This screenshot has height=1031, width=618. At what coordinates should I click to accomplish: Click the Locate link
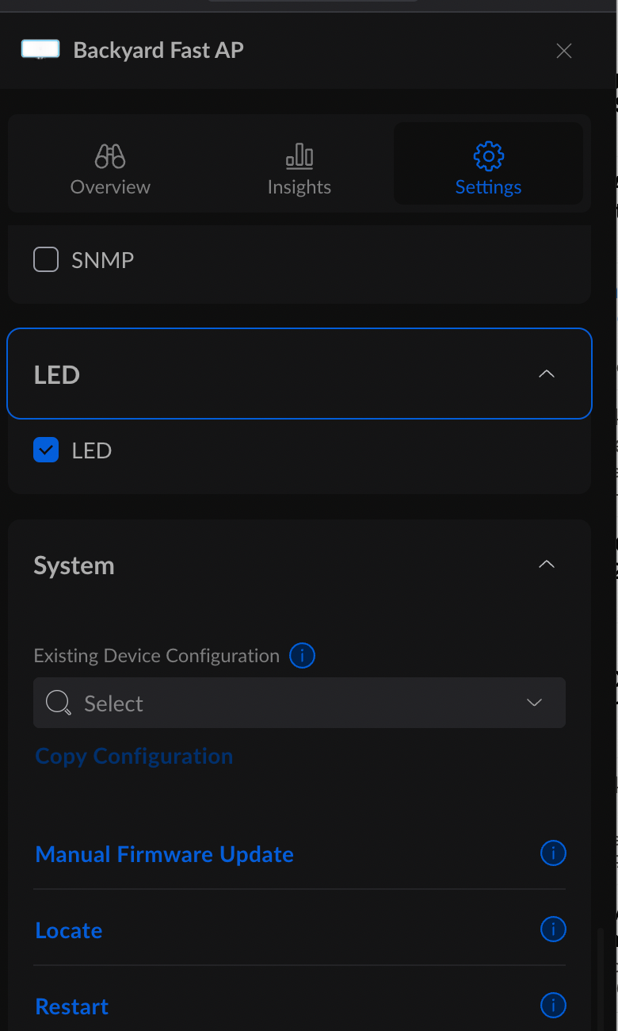point(69,930)
